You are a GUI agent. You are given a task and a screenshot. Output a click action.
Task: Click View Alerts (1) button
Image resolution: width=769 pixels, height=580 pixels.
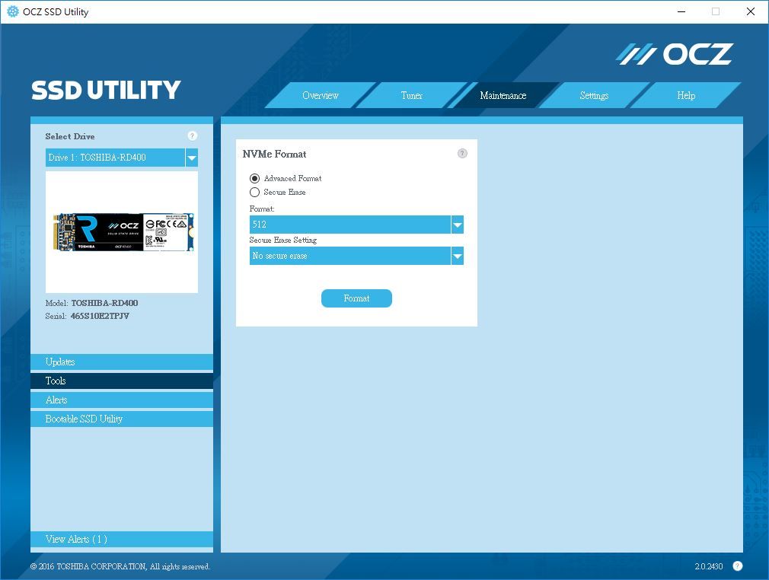coord(122,540)
